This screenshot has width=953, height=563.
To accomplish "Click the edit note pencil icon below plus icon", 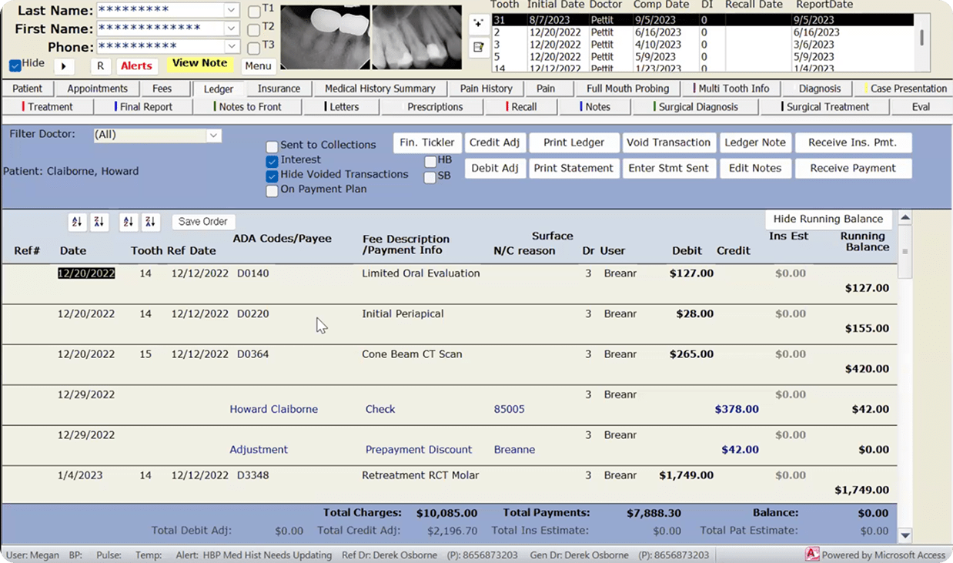I will tap(479, 48).
